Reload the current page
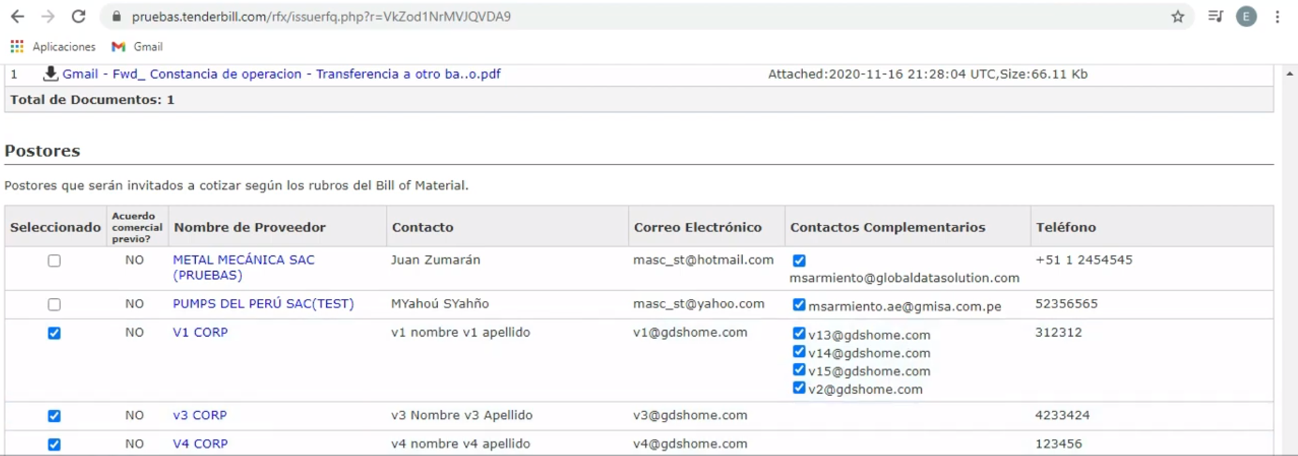Viewport: 1298px width, 456px height. coord(79,16)
